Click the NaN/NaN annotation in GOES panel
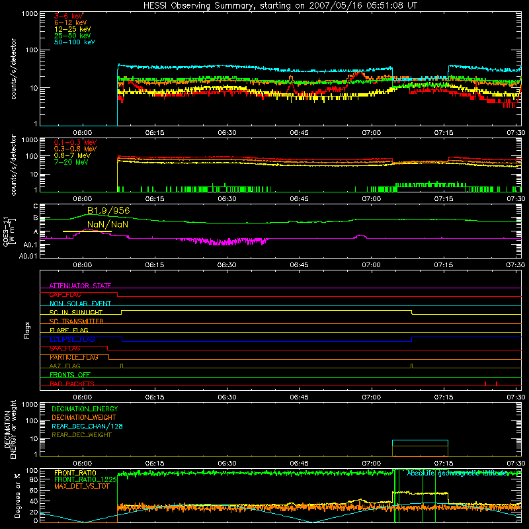The image size is (529, 529). click(108, 224)
